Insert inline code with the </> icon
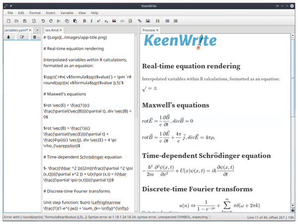Viewport: 298px width, 224px height. 122,21
